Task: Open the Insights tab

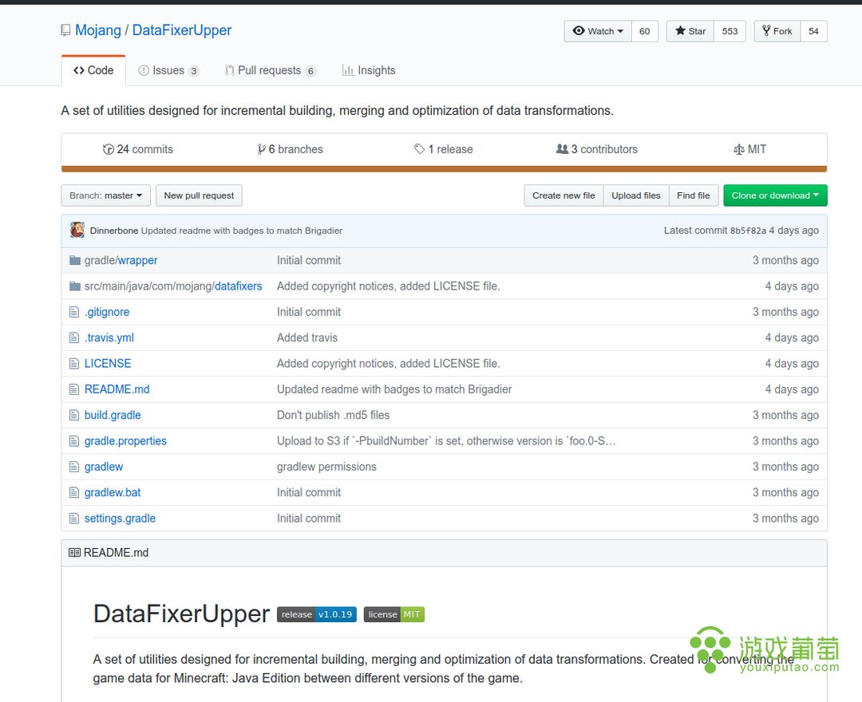Action: (369, 70)
